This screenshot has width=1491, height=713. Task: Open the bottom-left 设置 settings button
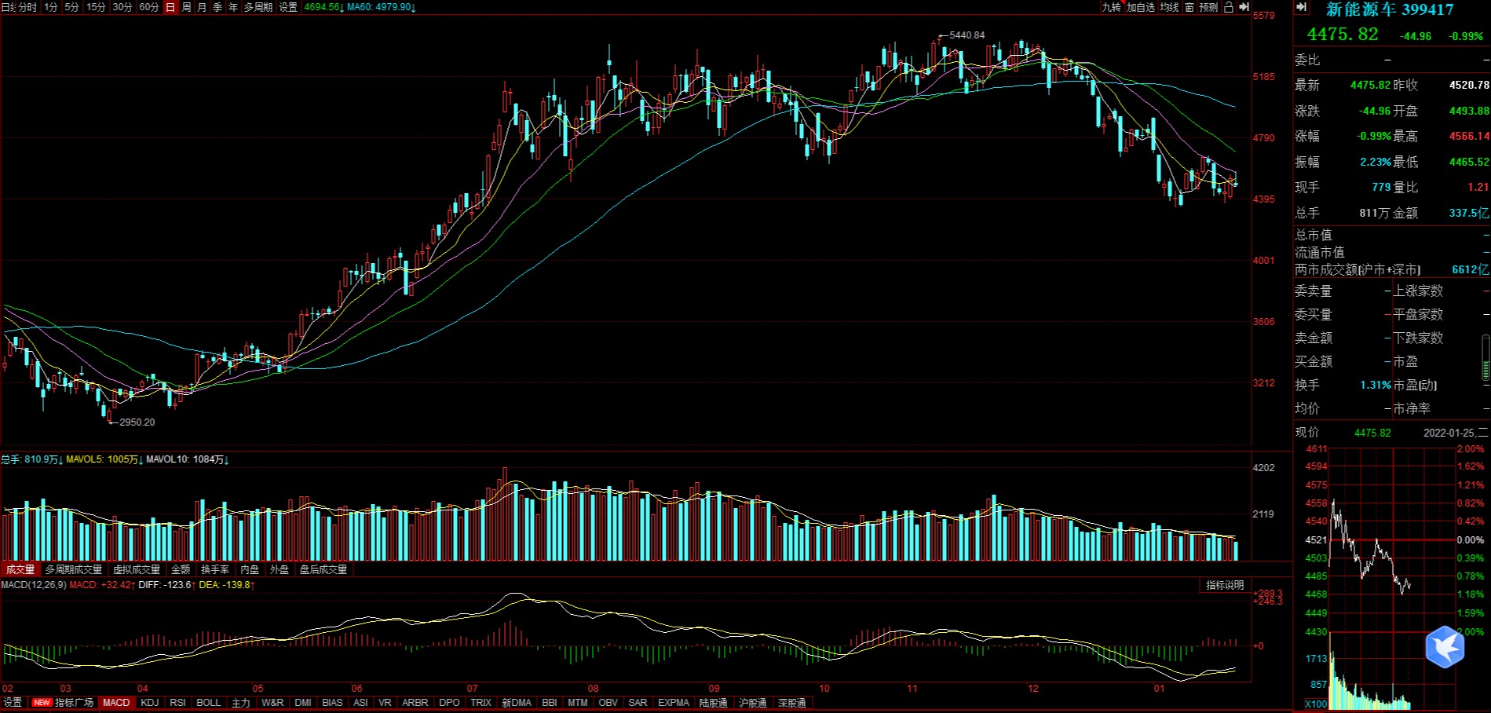(13, 702)
